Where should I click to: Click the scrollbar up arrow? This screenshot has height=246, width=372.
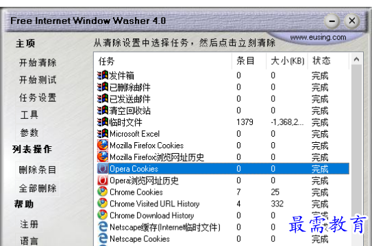tap(356, 59)
